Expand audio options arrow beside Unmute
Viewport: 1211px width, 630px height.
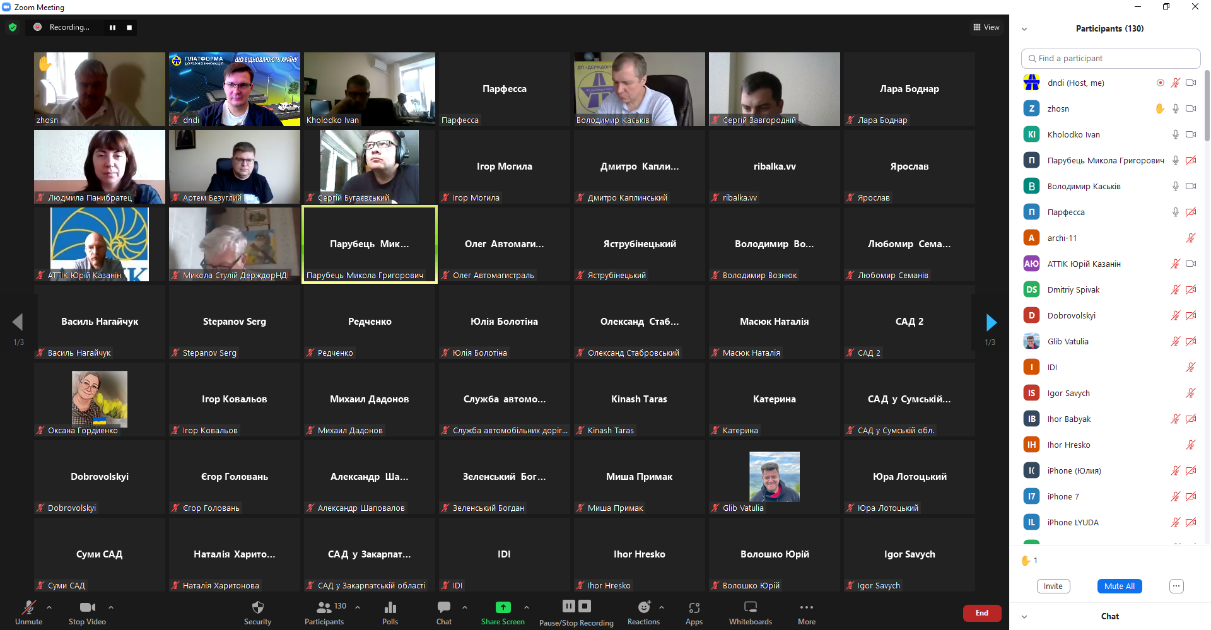49,607
